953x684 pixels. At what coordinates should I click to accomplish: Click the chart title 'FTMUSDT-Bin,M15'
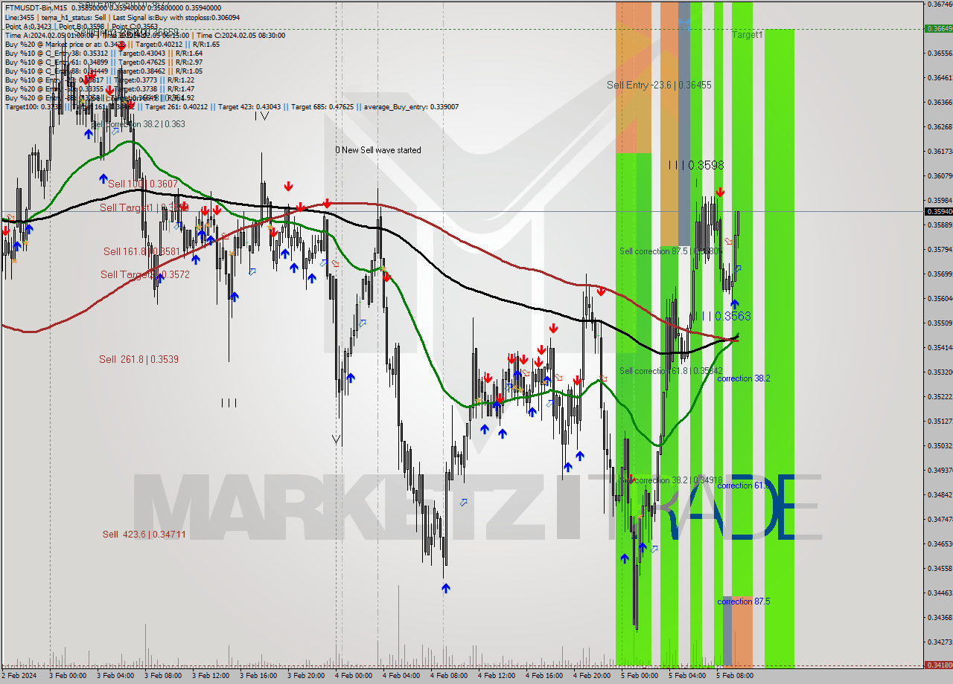coord(36,8)
